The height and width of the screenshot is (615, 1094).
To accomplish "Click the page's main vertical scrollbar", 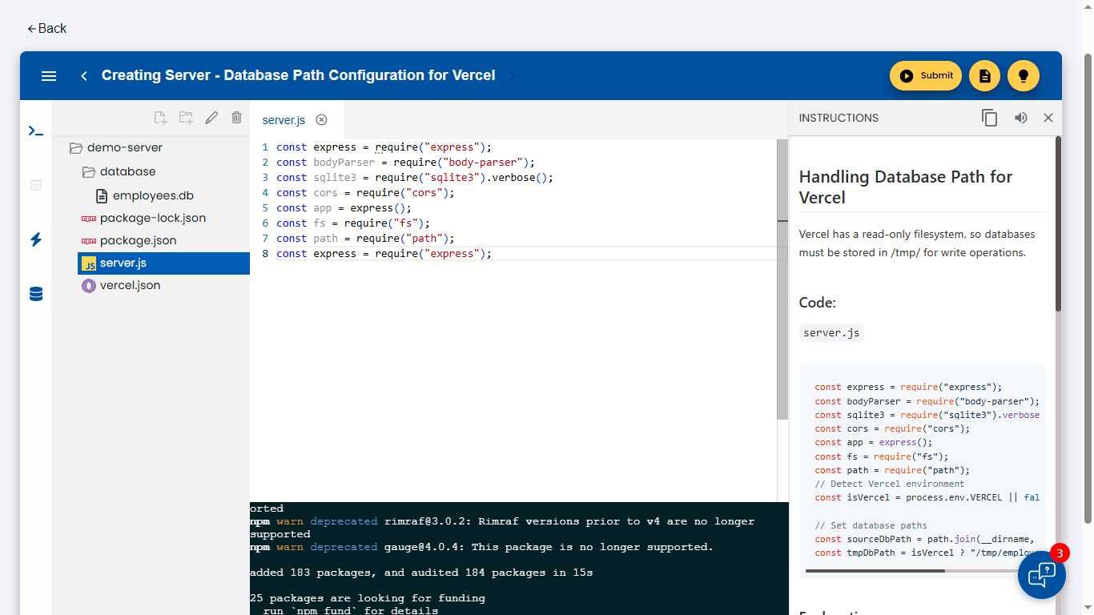I will click(1088, 287).
